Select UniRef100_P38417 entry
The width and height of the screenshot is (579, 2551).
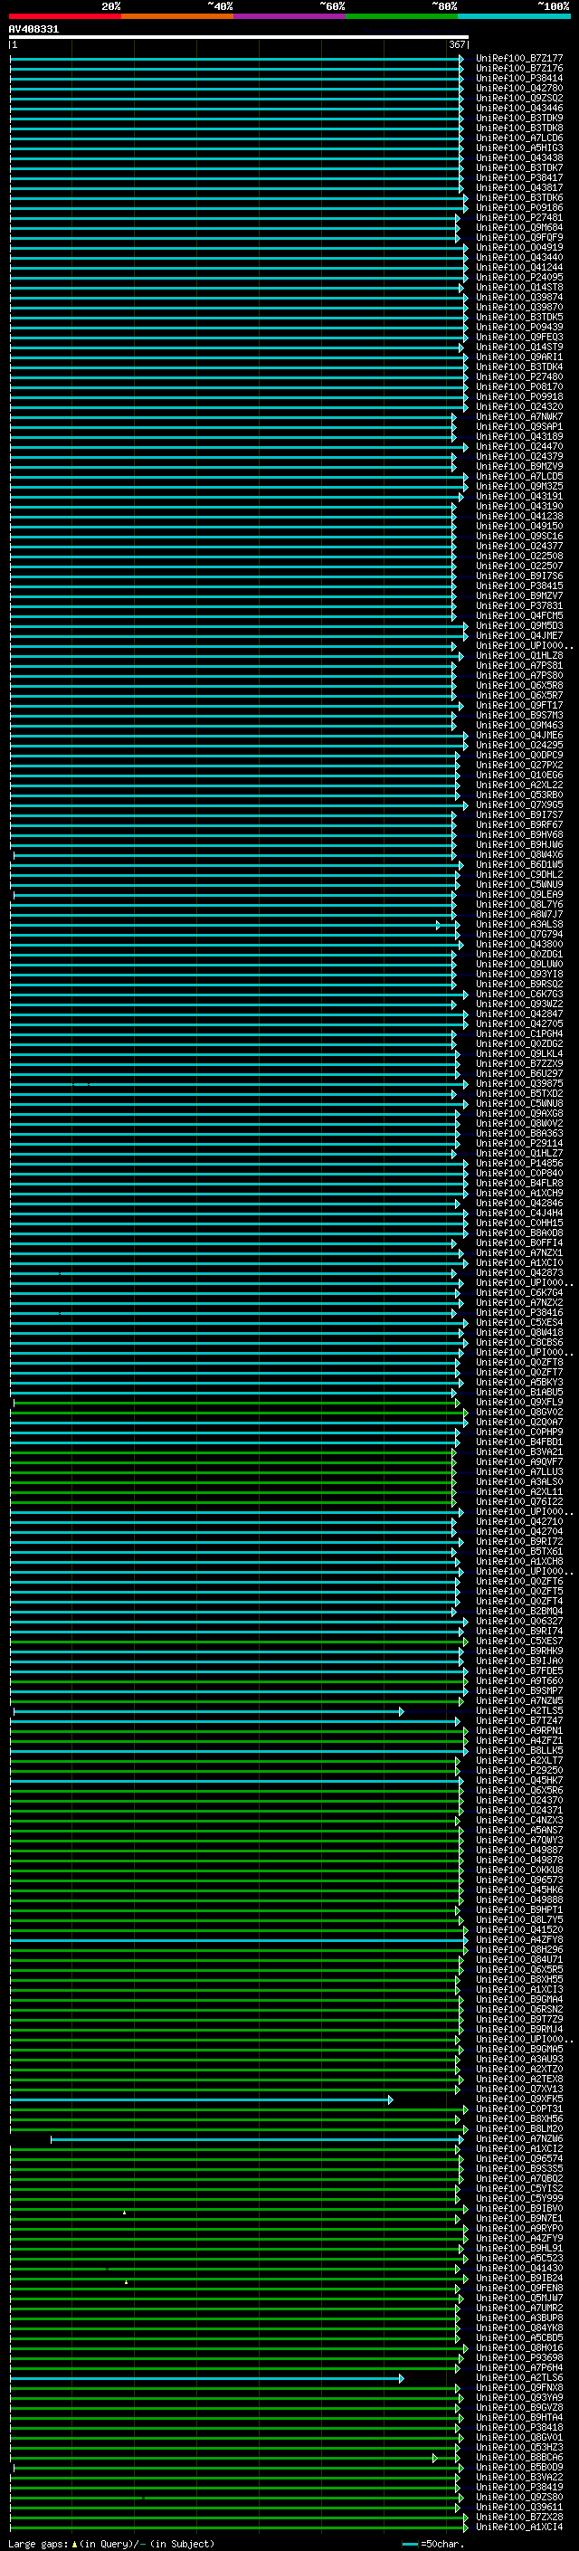(x=519, y=178)
